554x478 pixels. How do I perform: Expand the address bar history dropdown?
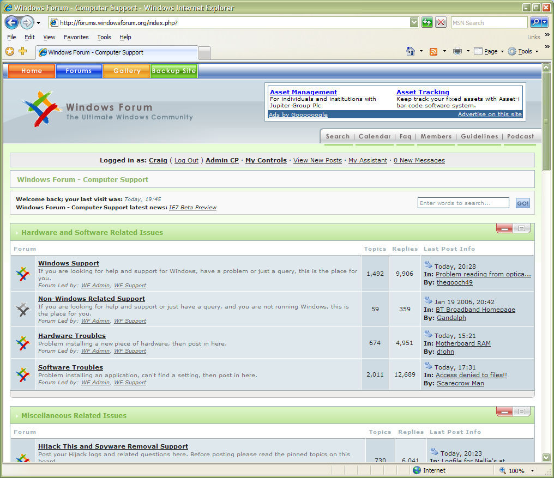pos(414,22)
